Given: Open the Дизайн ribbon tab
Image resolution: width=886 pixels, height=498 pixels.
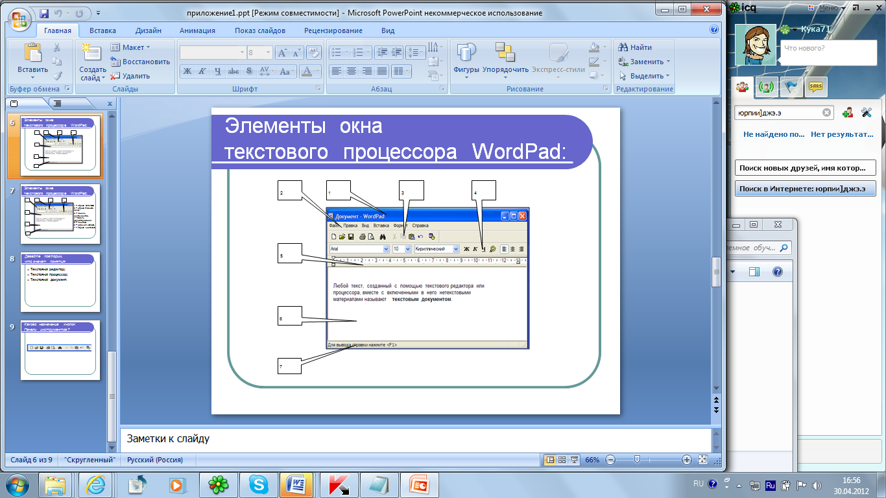Looking at the screenshot, I should click(x=149, y=30).
